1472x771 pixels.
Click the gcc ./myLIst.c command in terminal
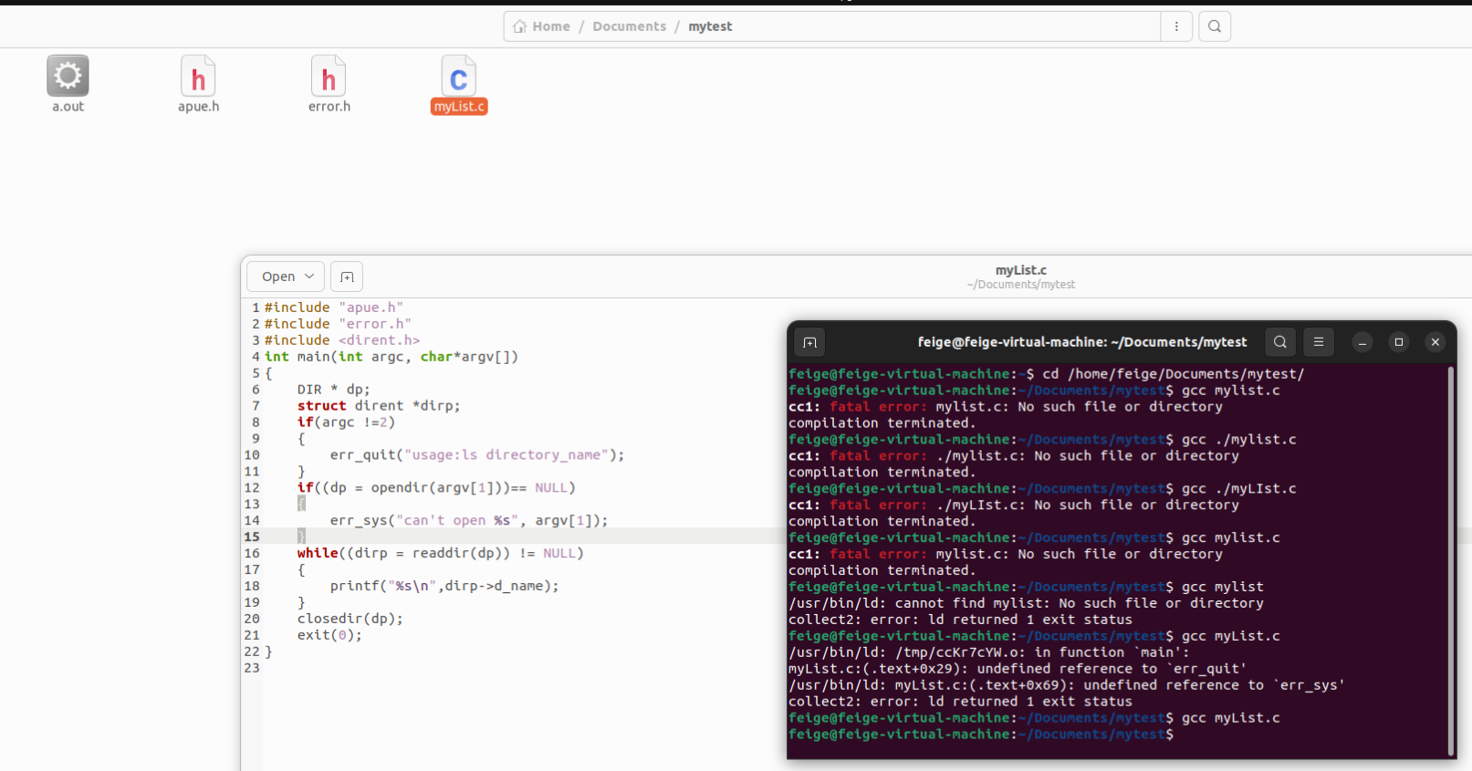coord(1239,489)
